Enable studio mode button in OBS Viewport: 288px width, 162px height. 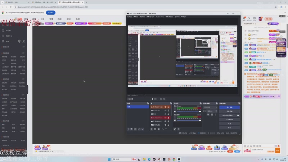pyautogui.click(x=229, y=120)
